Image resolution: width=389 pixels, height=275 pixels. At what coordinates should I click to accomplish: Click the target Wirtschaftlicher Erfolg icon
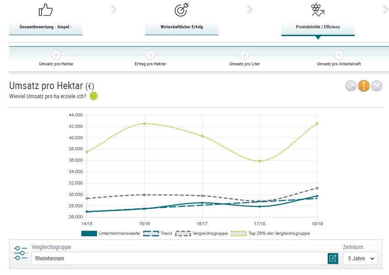click(x=182, y=10)
